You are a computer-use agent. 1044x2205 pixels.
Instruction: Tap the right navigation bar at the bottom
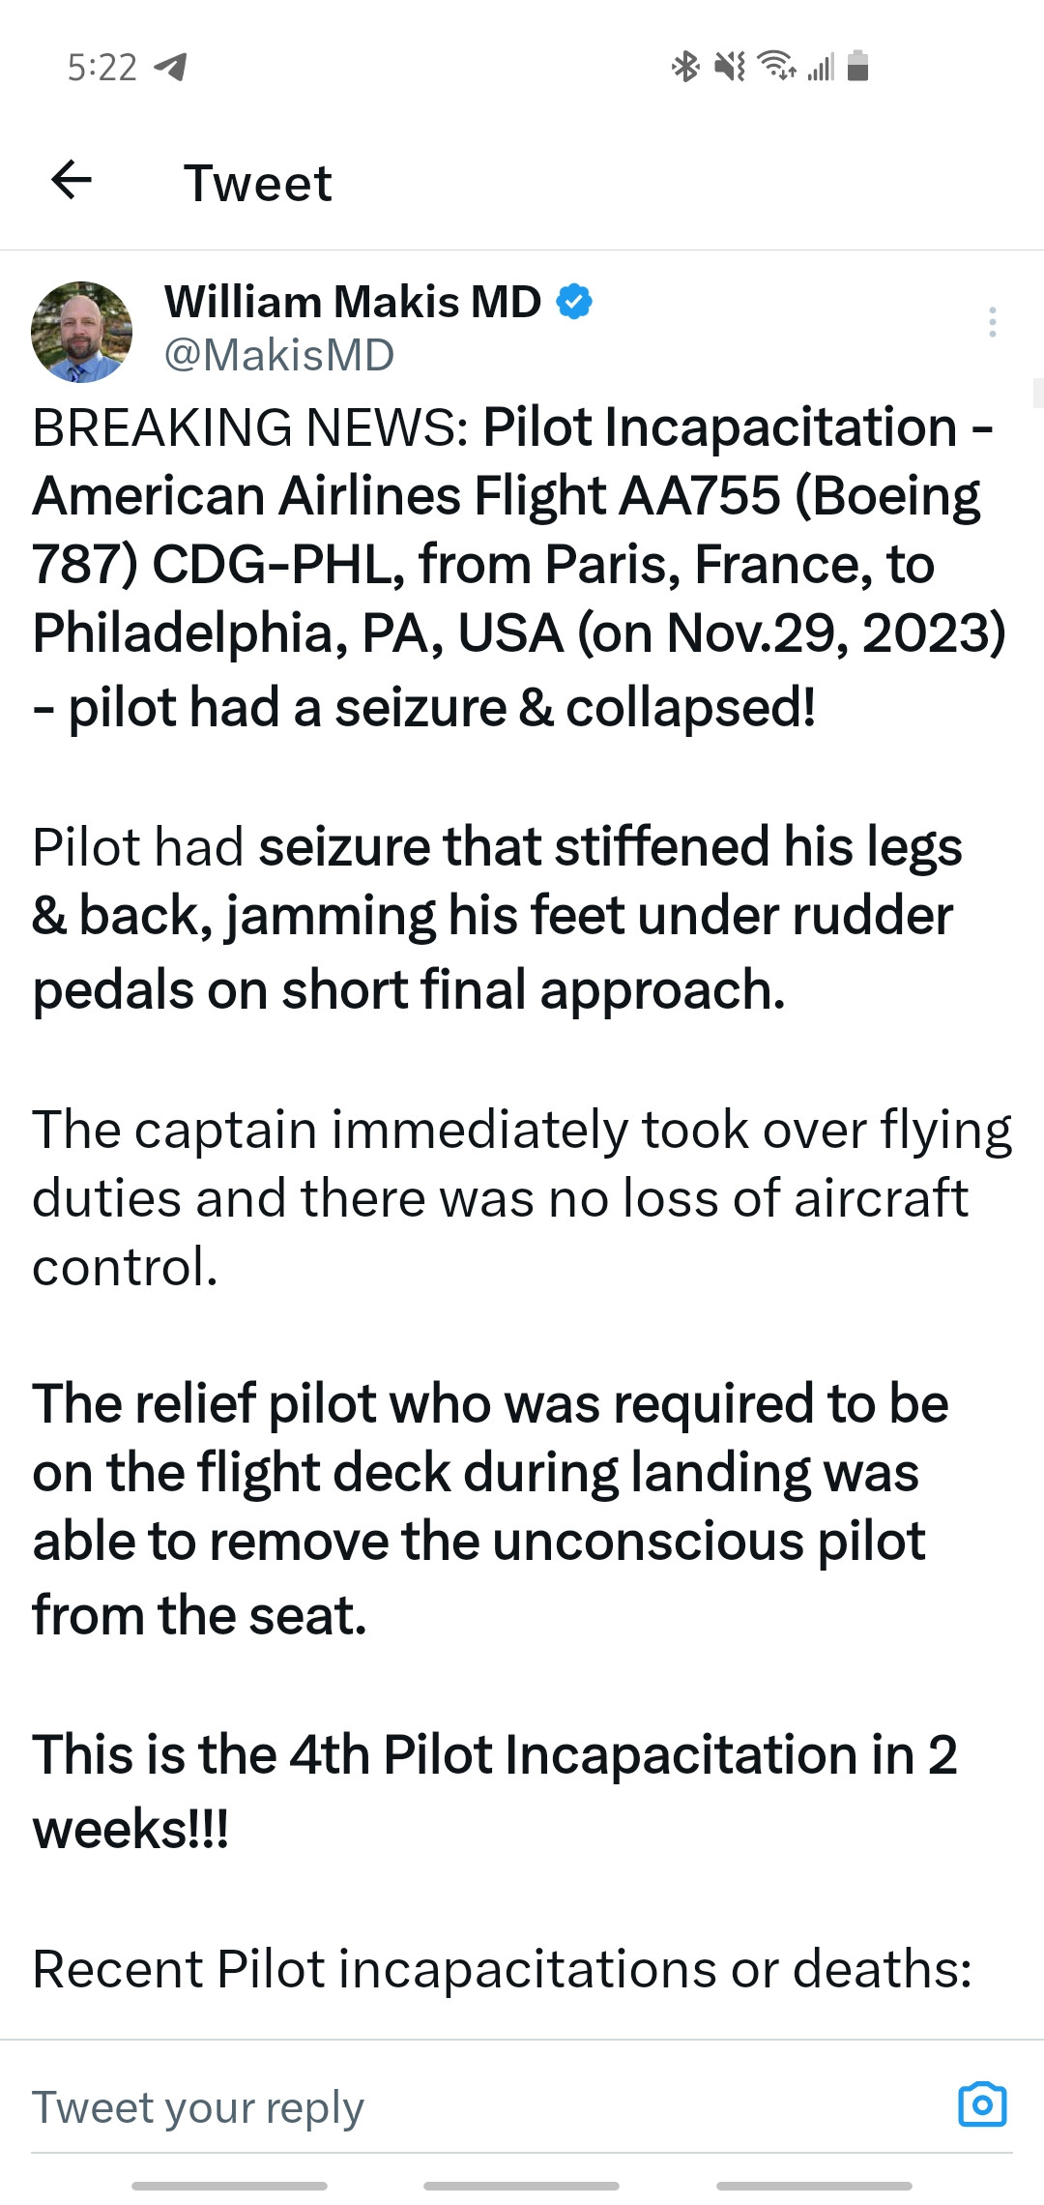[814, 2186]
